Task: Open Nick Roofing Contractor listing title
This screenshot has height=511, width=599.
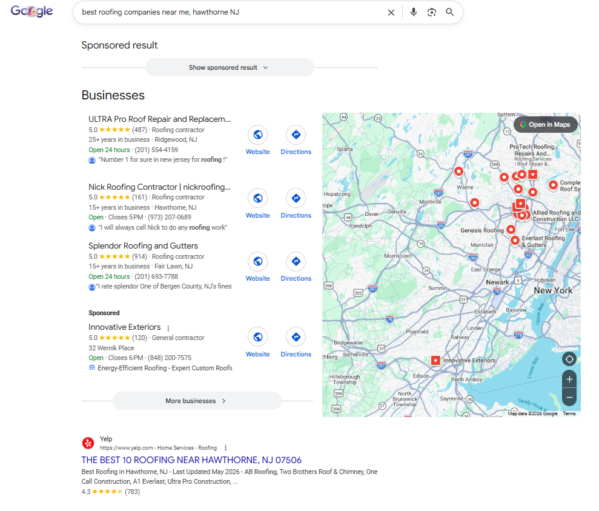Action: pyautogui.click(x=160, y=187)
